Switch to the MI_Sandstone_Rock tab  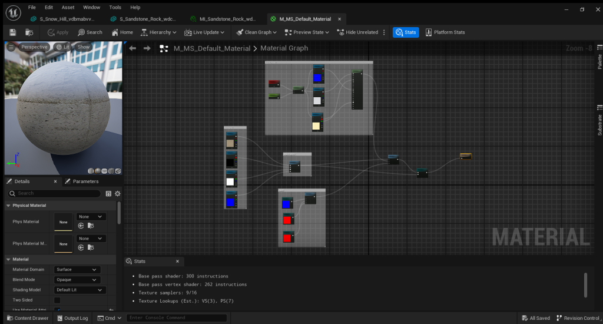coord(223,19)
